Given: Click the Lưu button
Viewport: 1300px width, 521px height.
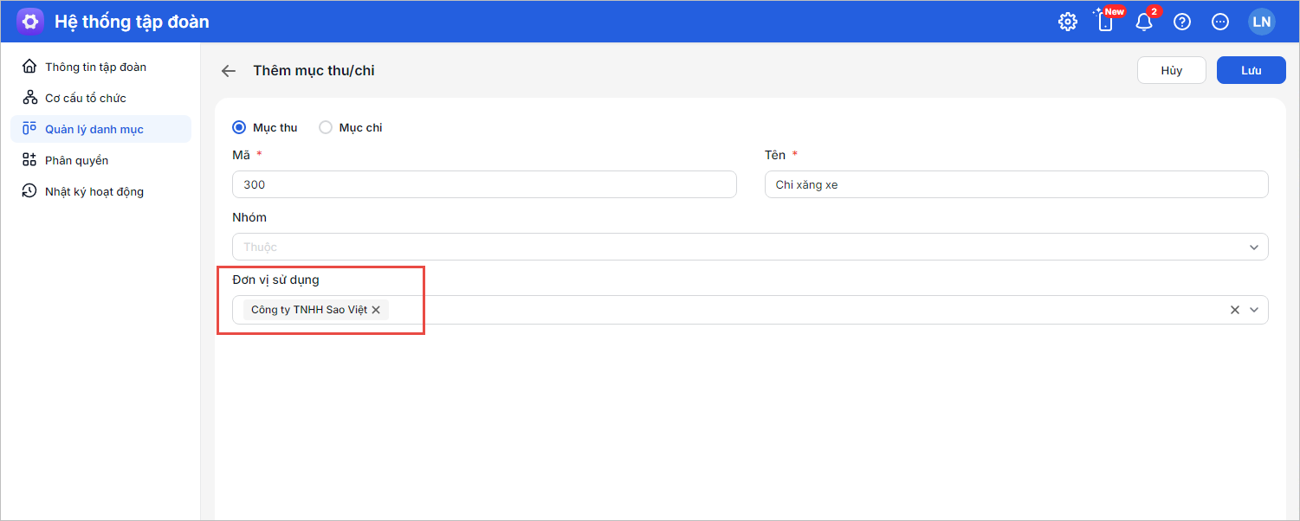Looking at the screenshot, I should [x=1251, y=70].
